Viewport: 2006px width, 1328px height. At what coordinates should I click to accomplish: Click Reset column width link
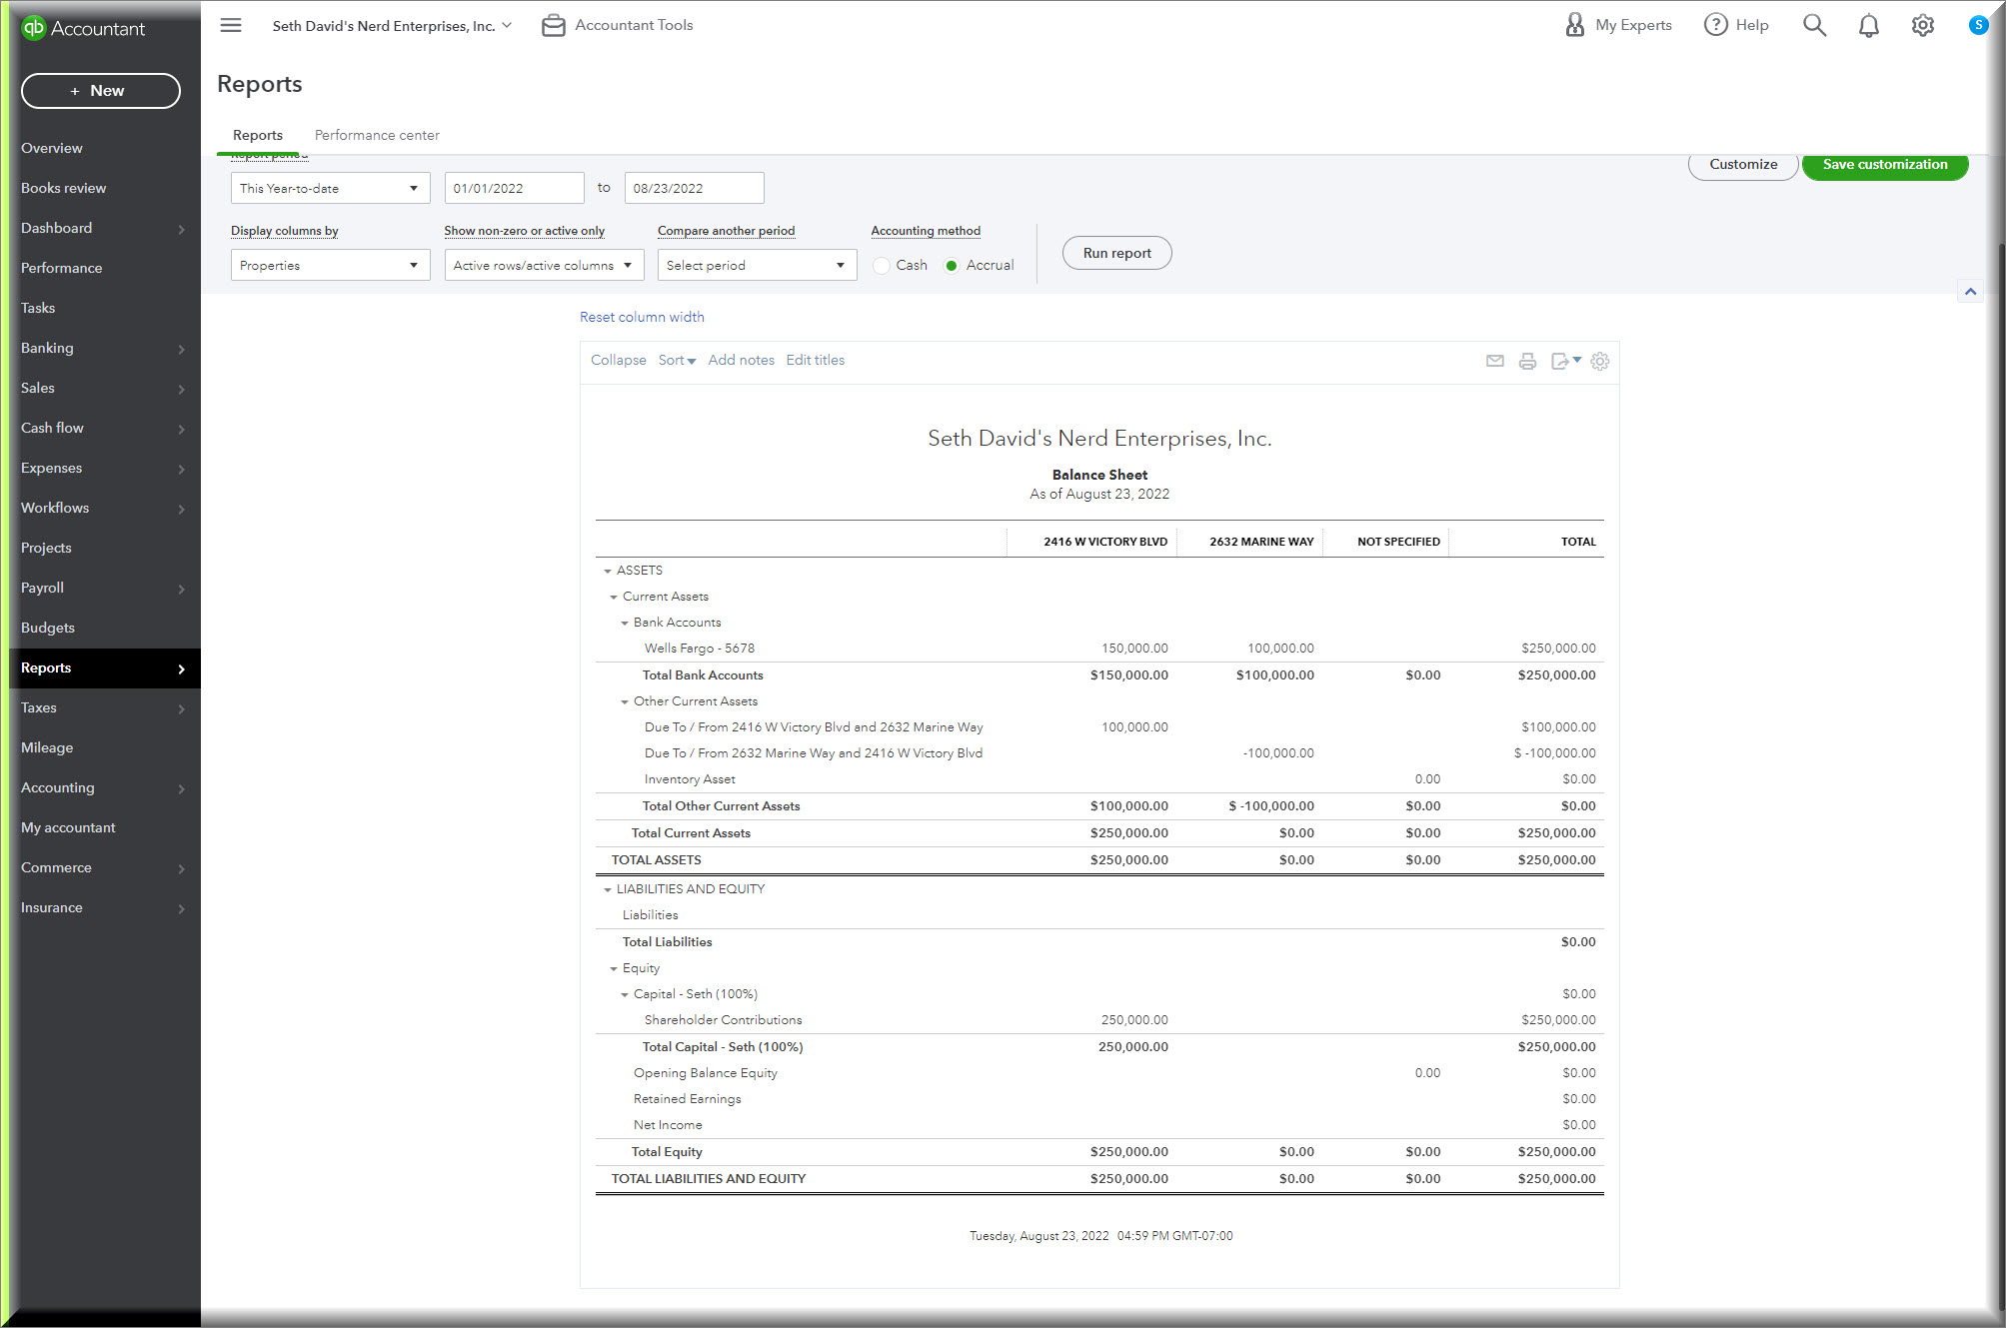(642, 317)
